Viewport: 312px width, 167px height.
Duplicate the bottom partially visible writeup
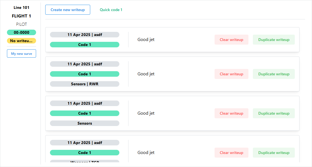point(274,153)
